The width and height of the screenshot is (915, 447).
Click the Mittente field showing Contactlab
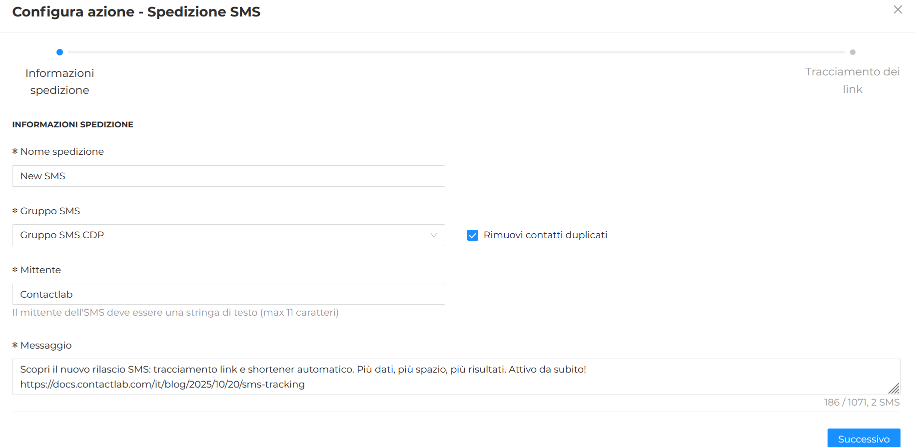point(228,294)
